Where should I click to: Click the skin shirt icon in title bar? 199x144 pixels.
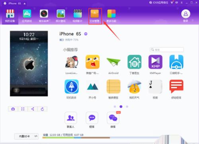pyautogui.click(x=172, y=2)
